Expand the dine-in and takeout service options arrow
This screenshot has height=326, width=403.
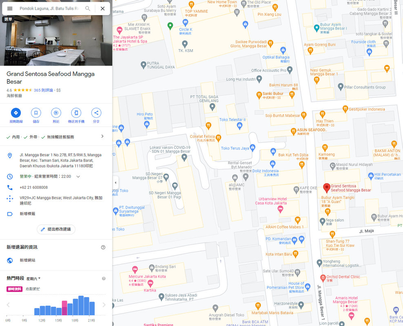102,136
